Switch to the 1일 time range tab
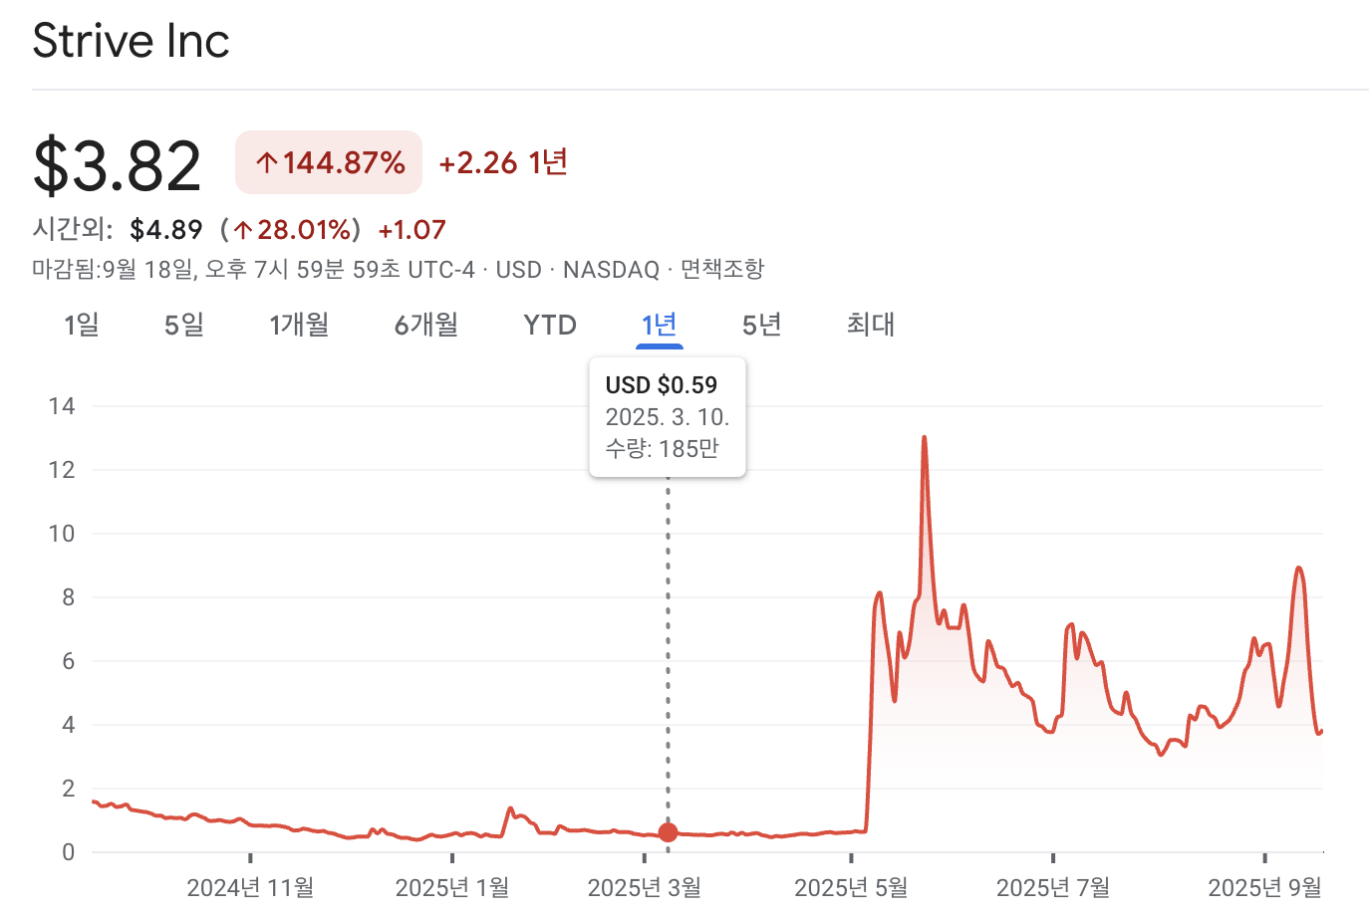 point(81,325)
